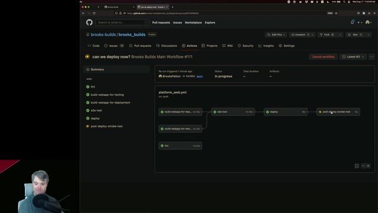Open the lint job in sidebar
The height and width of the screenshot is (213, 378).
point(93,87)
